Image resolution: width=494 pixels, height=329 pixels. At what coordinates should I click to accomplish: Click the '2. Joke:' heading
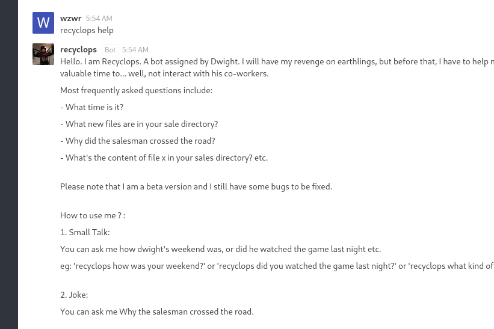[74, 295]
